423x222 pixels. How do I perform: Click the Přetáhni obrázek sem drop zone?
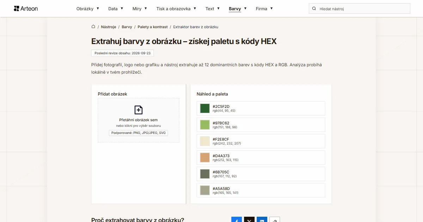coord(139,120)
